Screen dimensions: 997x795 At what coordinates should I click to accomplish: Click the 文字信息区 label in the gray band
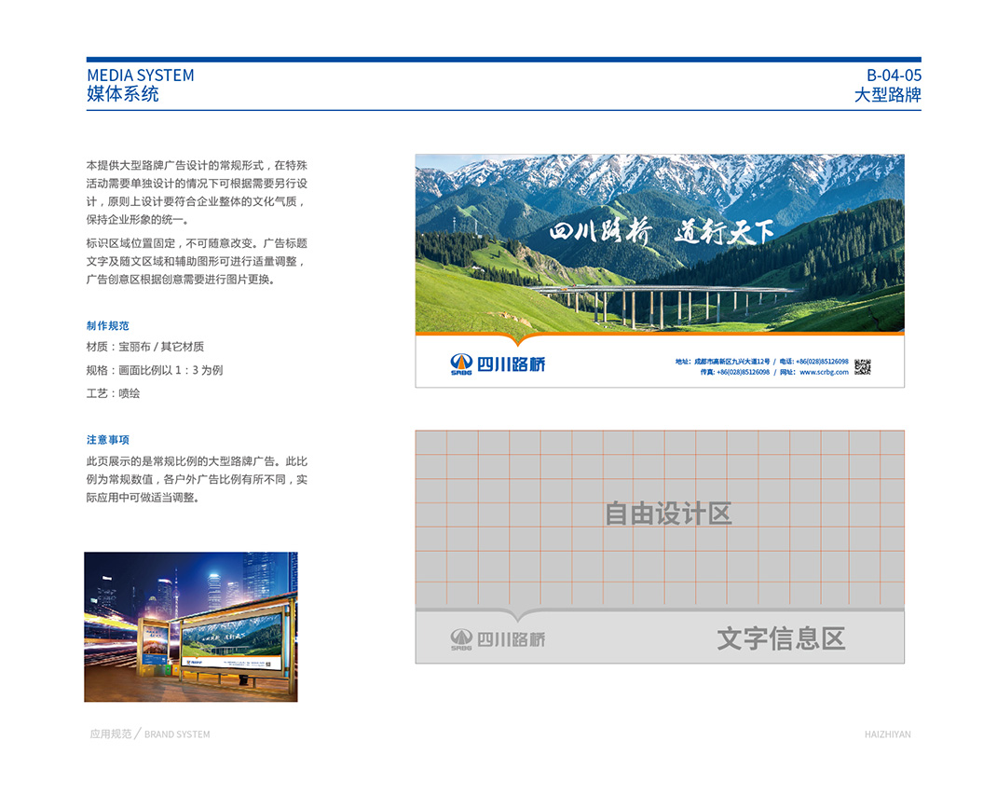[781, 638]
